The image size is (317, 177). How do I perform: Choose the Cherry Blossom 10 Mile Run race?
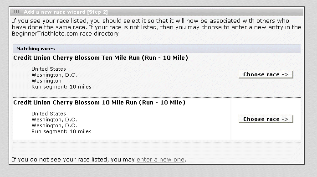266,119
